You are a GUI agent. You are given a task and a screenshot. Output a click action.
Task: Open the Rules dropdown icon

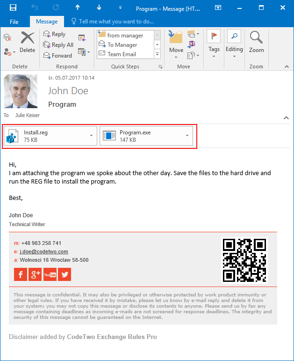tap(193, 34)
